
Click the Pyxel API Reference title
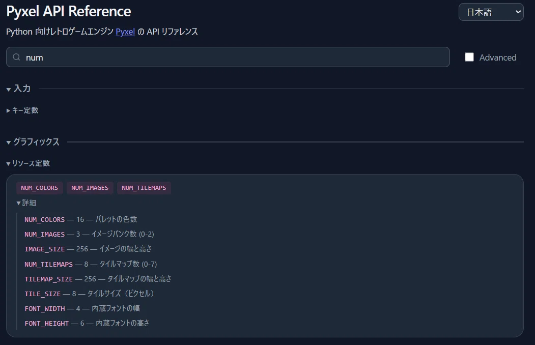69,11
